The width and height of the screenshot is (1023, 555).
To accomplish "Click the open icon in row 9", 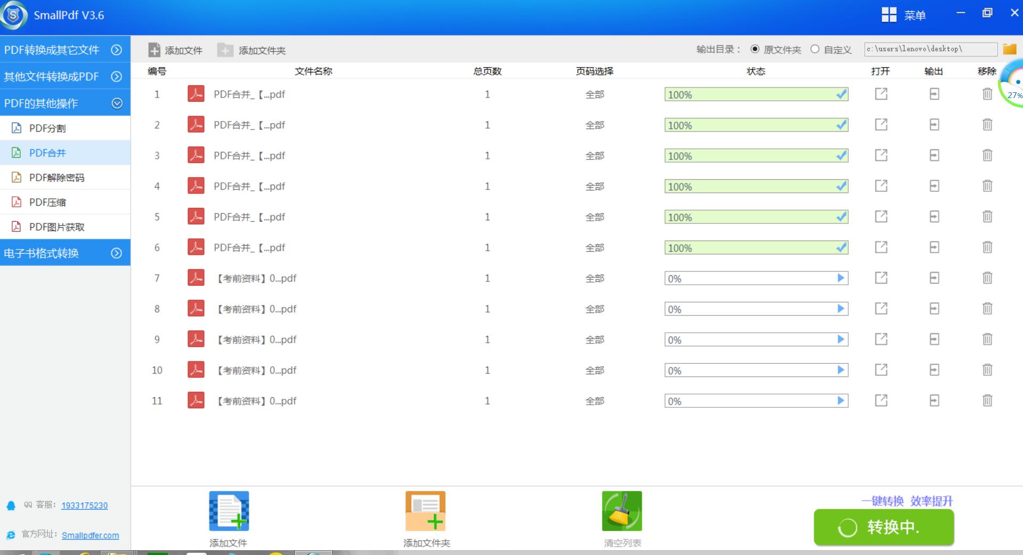I will (881, 339).
